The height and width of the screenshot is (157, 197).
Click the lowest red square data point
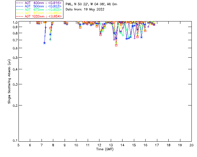pos(116,45)
